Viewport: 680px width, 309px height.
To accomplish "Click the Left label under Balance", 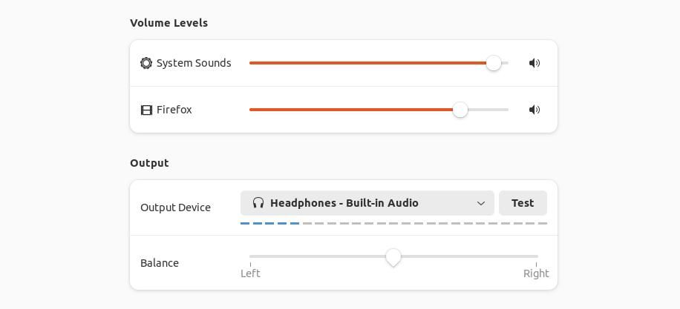I will click(x=250, y=273).
